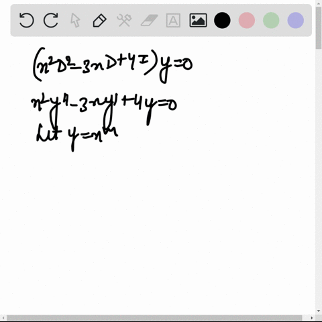322x322 pixels.
Task: Choose the purple color swatch
Action: click(296, 20)
